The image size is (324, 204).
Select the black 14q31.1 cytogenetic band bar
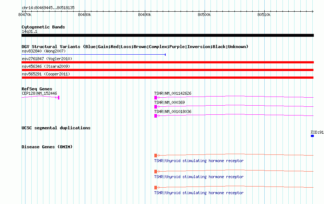tap(167, 35)
